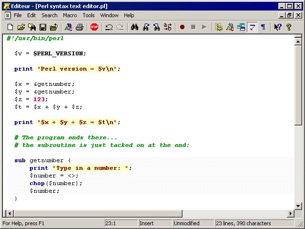The height and width of the screenshot is (229, 305).
Task: Click the Undo arrow icon
Action: 109,27
